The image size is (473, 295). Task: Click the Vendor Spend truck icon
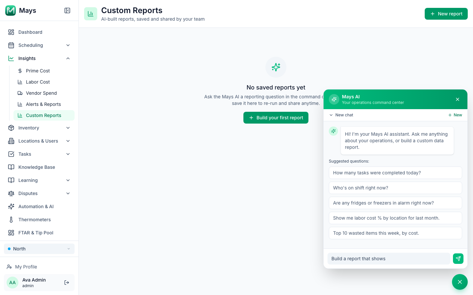(x=20, y=93)
